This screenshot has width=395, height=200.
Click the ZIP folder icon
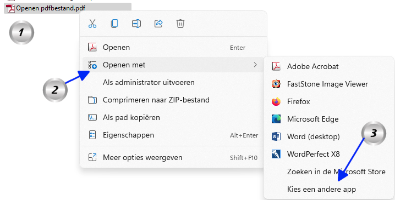coord(92,100)
